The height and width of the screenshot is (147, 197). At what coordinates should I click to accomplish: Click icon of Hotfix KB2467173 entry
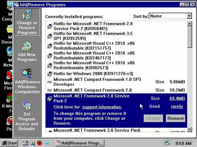pyautogui.click(x=50, y=56)
